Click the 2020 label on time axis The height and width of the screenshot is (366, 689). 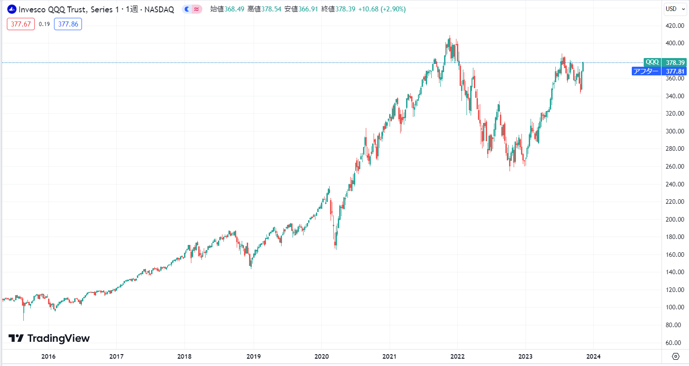(x=321, y=356)
